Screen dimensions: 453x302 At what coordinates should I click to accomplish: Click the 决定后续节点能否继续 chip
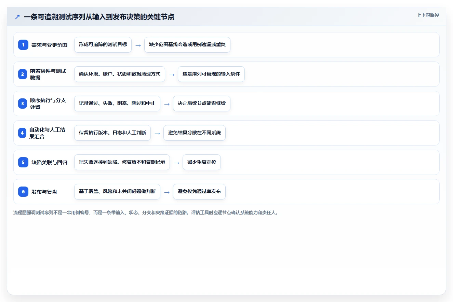coord(202,104)
